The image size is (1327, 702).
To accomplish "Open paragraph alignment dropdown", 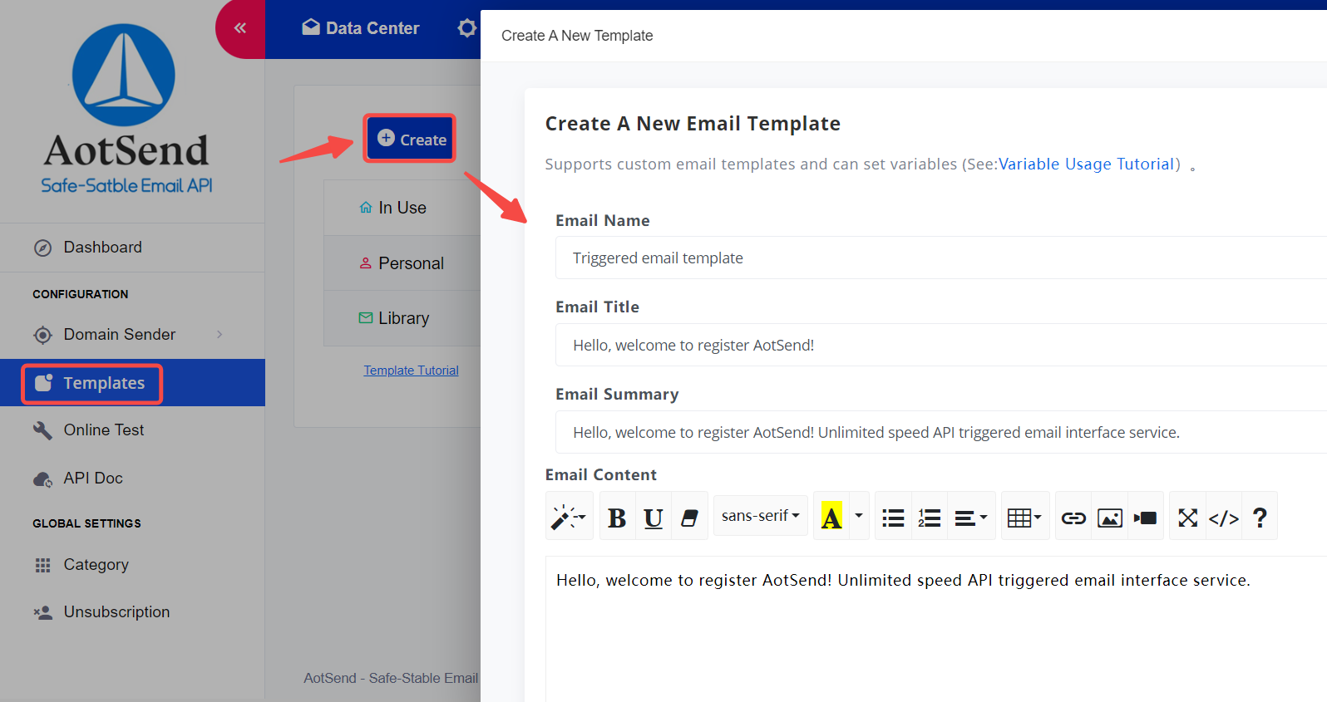I will point(971,517).
